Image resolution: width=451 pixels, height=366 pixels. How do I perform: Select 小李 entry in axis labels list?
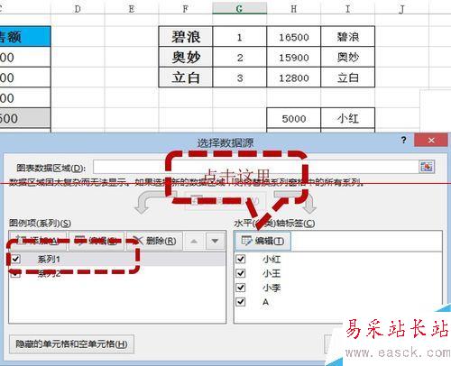272,288
